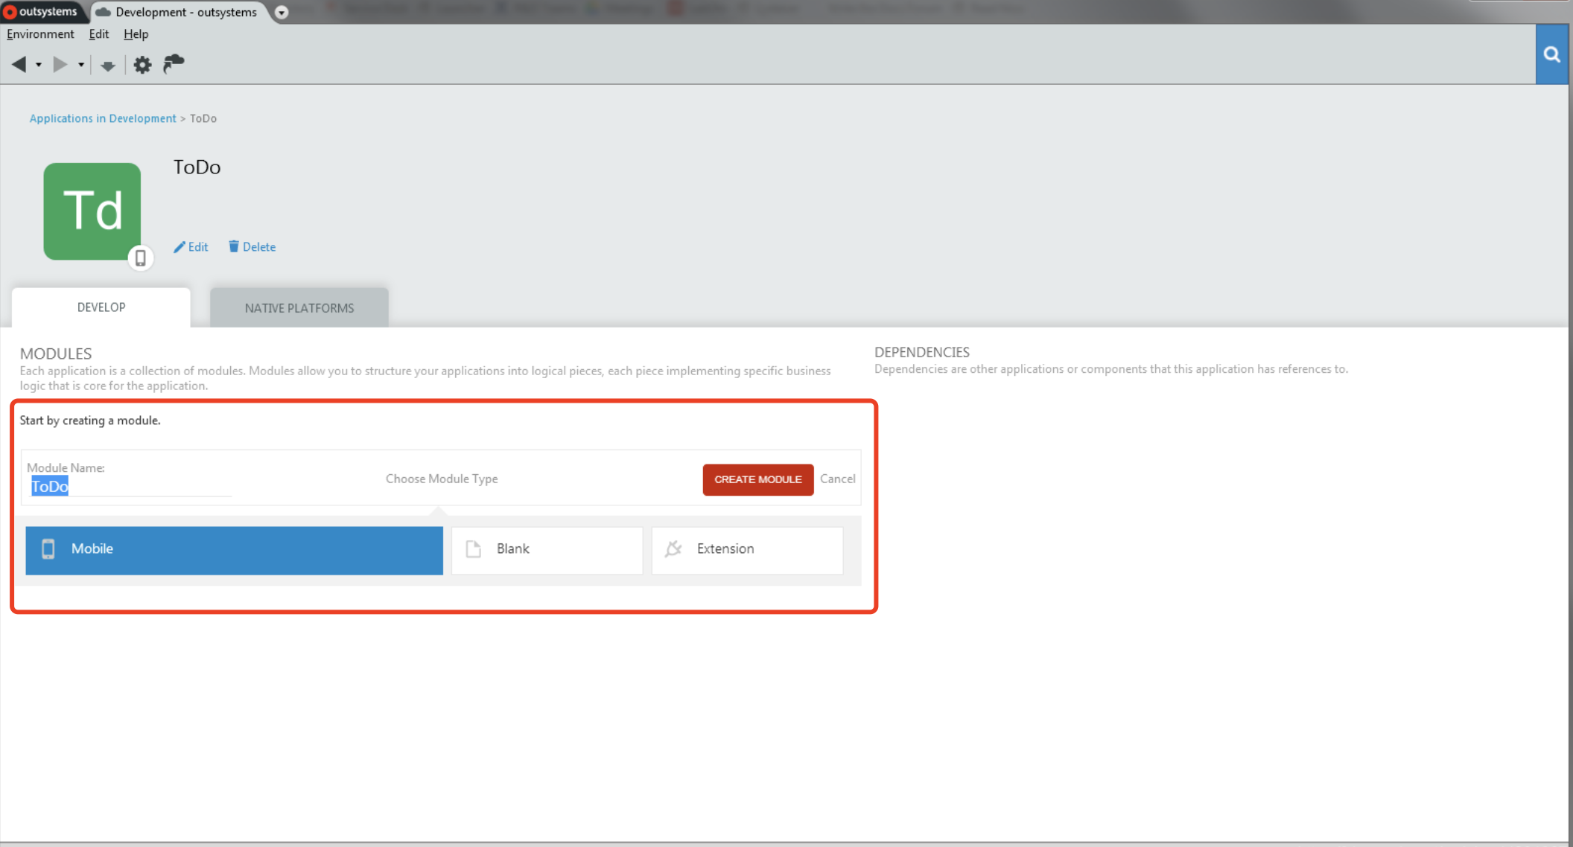This screenshot has height=847, width=1573.
Task: Select the Mobile module type
Action: [x=234, y=550]
